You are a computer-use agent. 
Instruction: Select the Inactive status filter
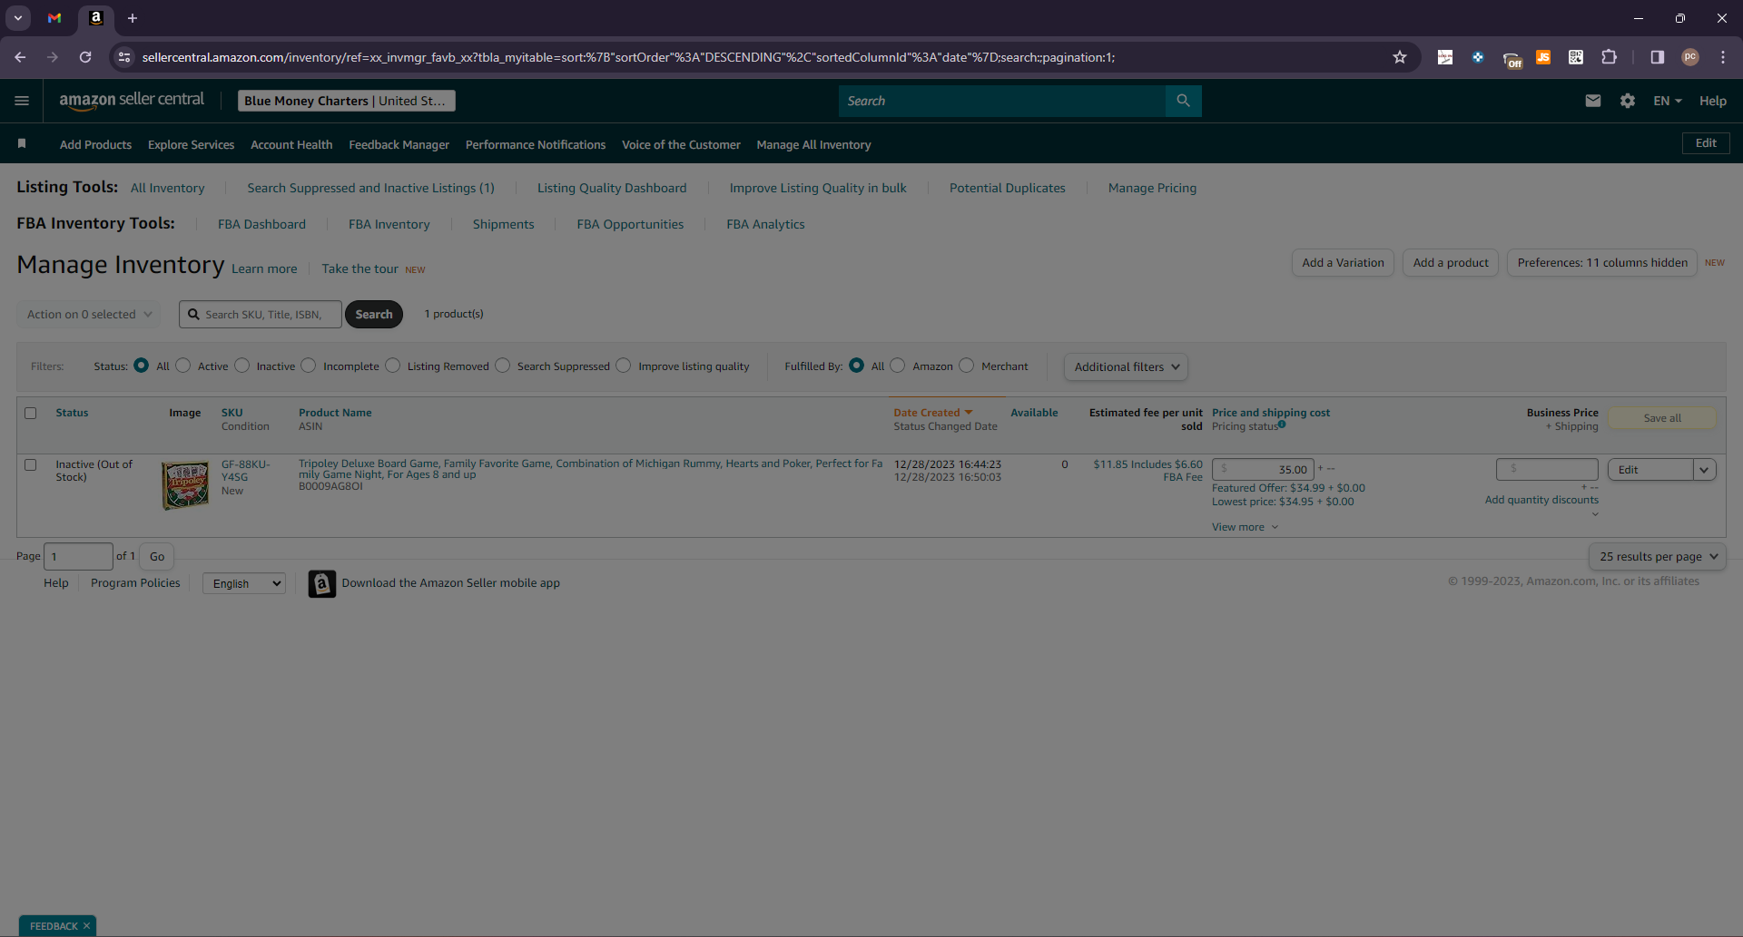[242, 366]
